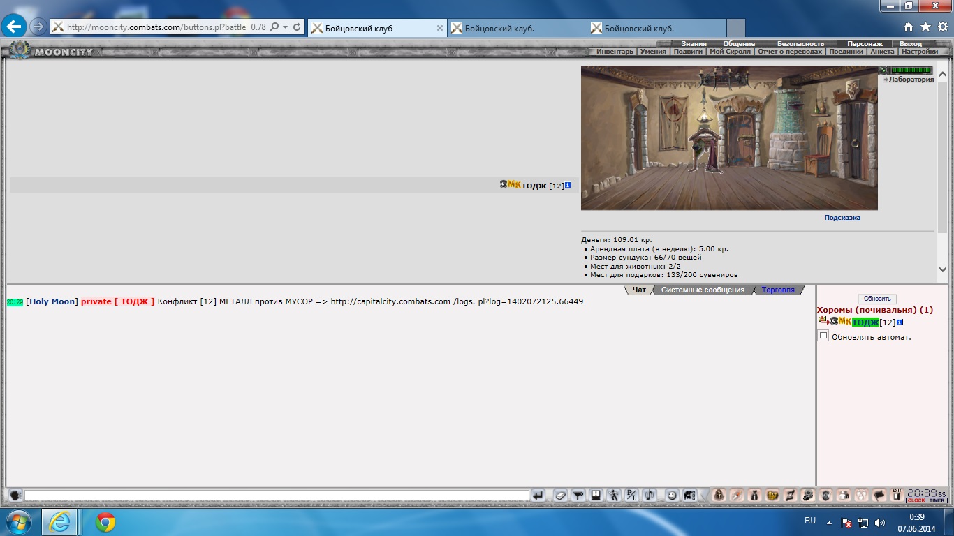Screen dimensions: 954x536
Task: Click the down arrow of top frame scrollbar
Action: 942,269
